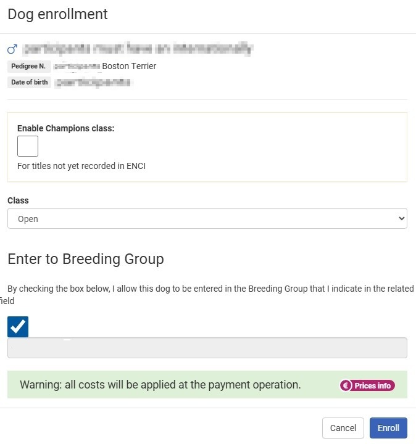Viewport: 416px width, 444px height.
Task: Click the male gender symbol icon
Action: (x=12, y=49)
